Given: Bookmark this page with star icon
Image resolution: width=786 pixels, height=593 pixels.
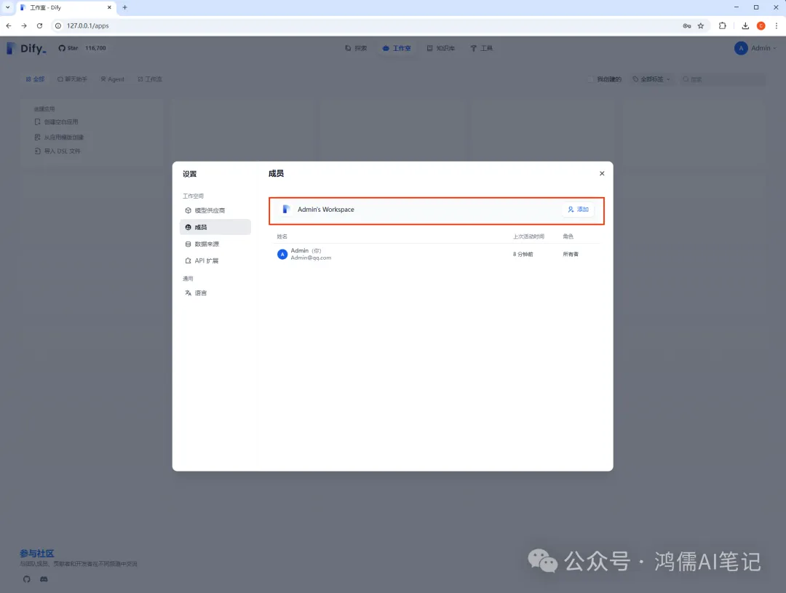Looking at the screenshot, I should pyautogui.click(x=701, y=25).
